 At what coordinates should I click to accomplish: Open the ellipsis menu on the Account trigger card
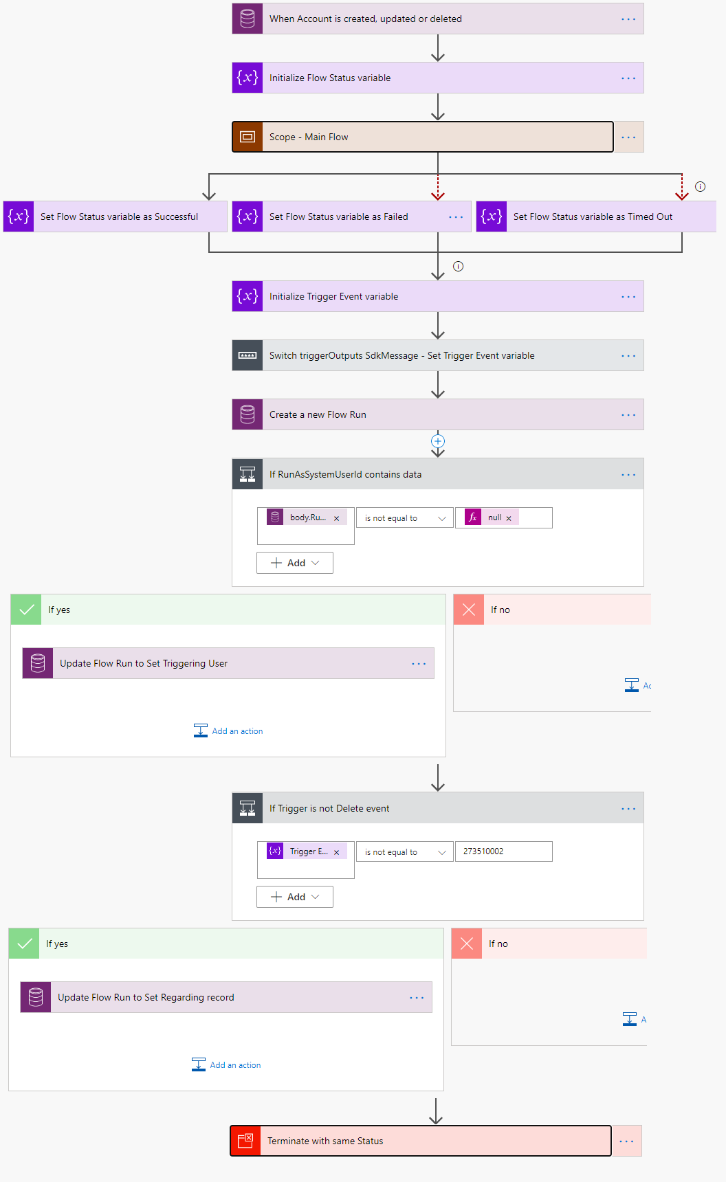628,19
